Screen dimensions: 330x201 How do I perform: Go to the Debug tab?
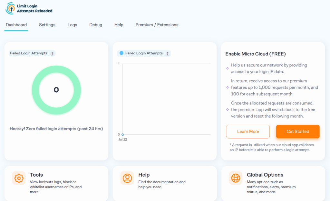coord(96,24)
